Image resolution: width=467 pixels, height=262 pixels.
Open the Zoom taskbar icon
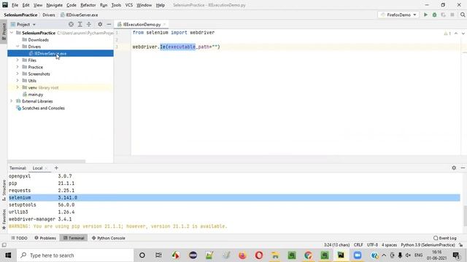(358, 255)
